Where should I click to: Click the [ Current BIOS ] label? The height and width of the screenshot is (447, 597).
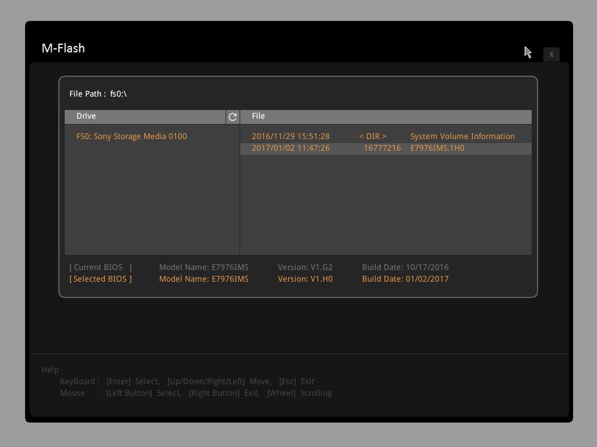click(x=100, y=267)
